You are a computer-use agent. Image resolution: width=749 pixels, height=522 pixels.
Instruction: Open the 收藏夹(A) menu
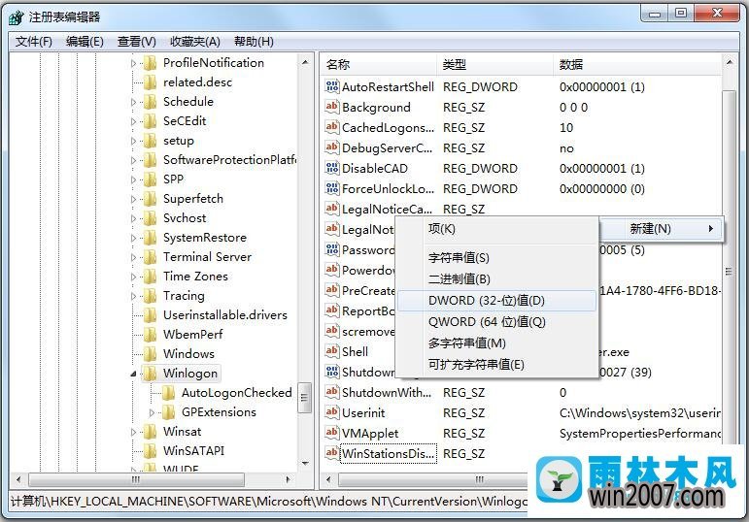click(x=195, y=42)
